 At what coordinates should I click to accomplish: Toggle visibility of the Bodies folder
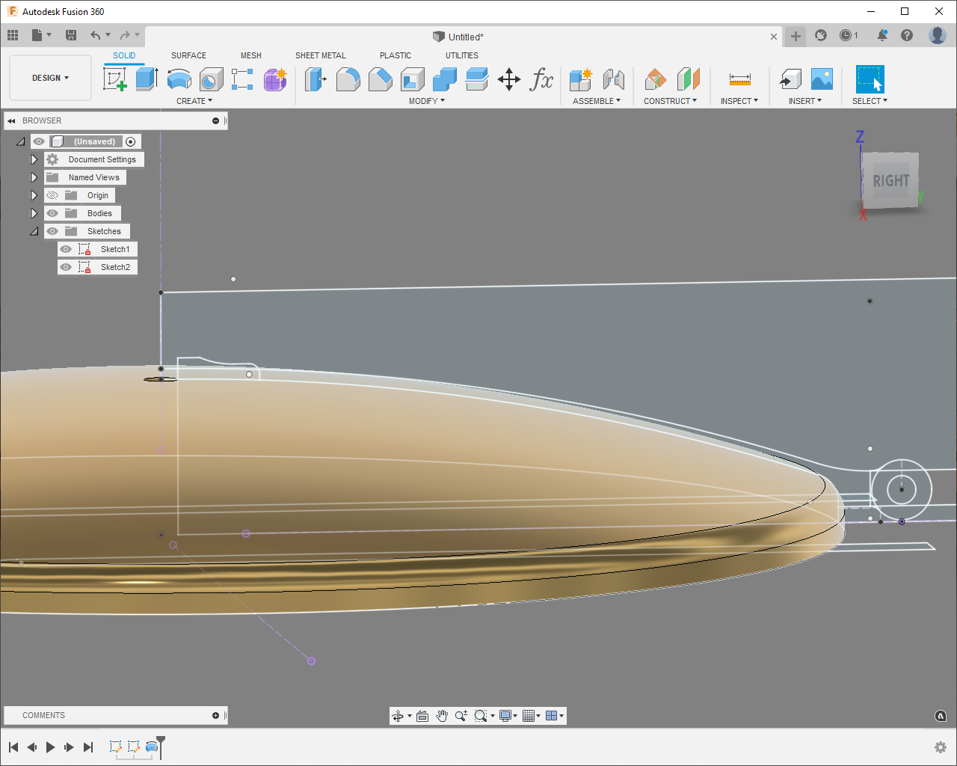coord(52,213)
